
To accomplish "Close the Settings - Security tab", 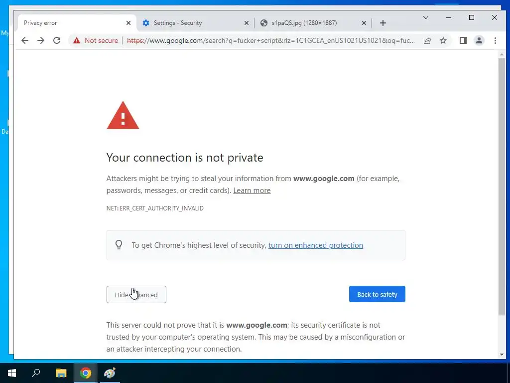I will click(x=247, y=23).
